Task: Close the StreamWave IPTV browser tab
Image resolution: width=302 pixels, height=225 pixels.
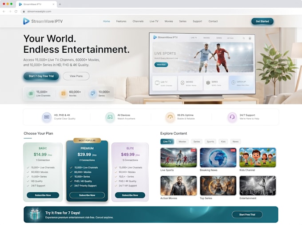Action: click(53, 4)
